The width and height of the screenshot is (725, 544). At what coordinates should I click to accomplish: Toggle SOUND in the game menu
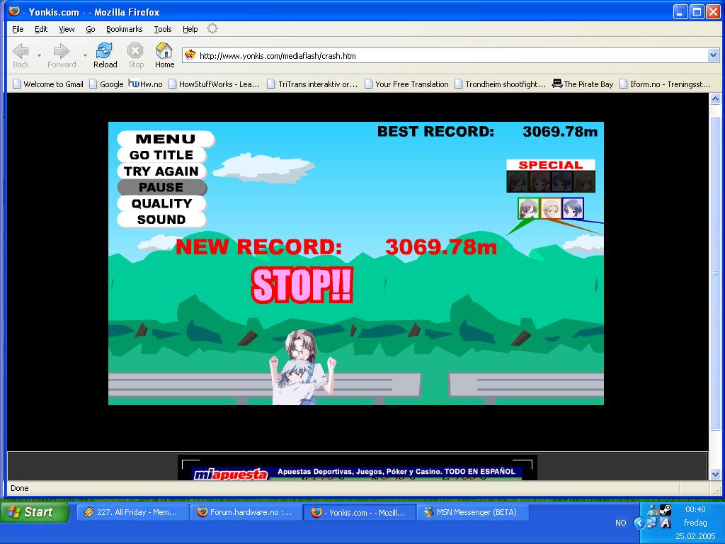click(161, 220)
